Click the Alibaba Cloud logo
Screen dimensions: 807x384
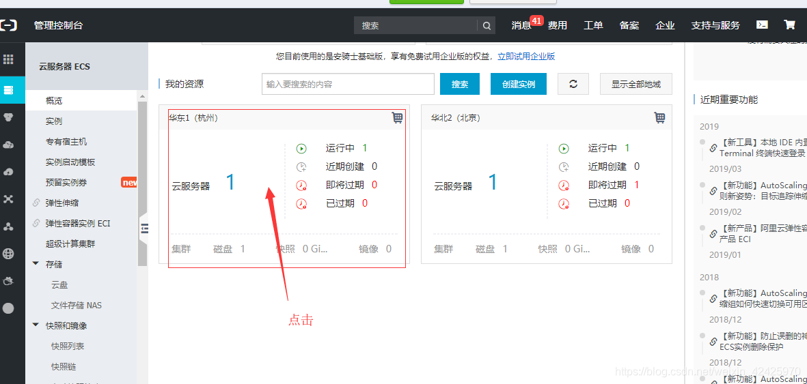[8, 25]
